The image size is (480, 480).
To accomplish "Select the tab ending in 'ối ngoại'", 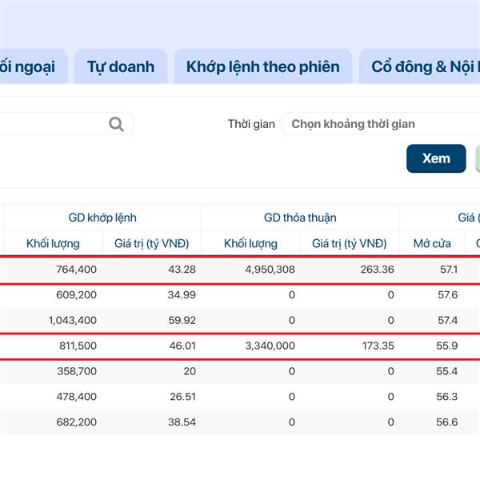I will [x=33, y=66].
